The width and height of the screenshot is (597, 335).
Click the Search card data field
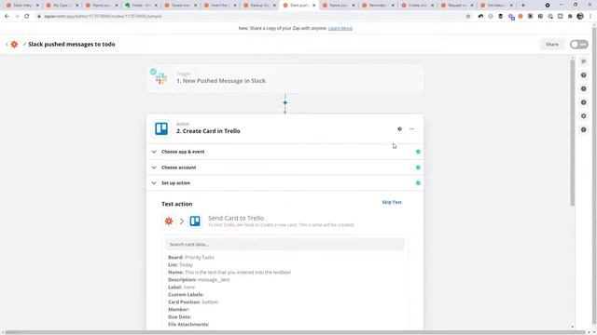[x=285, y=244]
